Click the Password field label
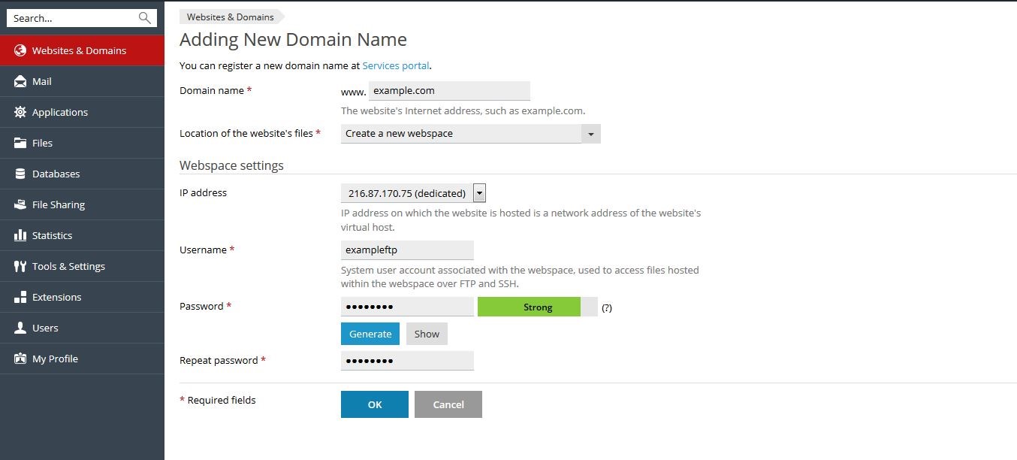Viewport: 1017px width, 460px height. click(x=206, y=306)
